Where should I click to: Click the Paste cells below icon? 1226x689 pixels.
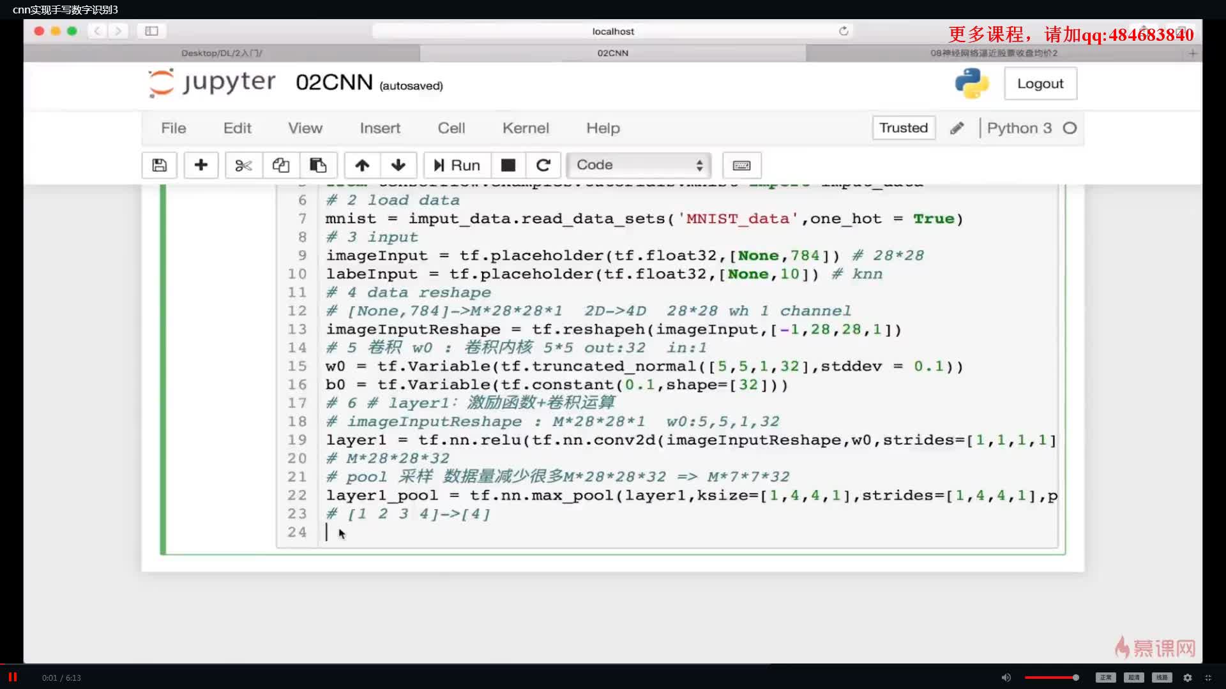[x=317, y=165]
